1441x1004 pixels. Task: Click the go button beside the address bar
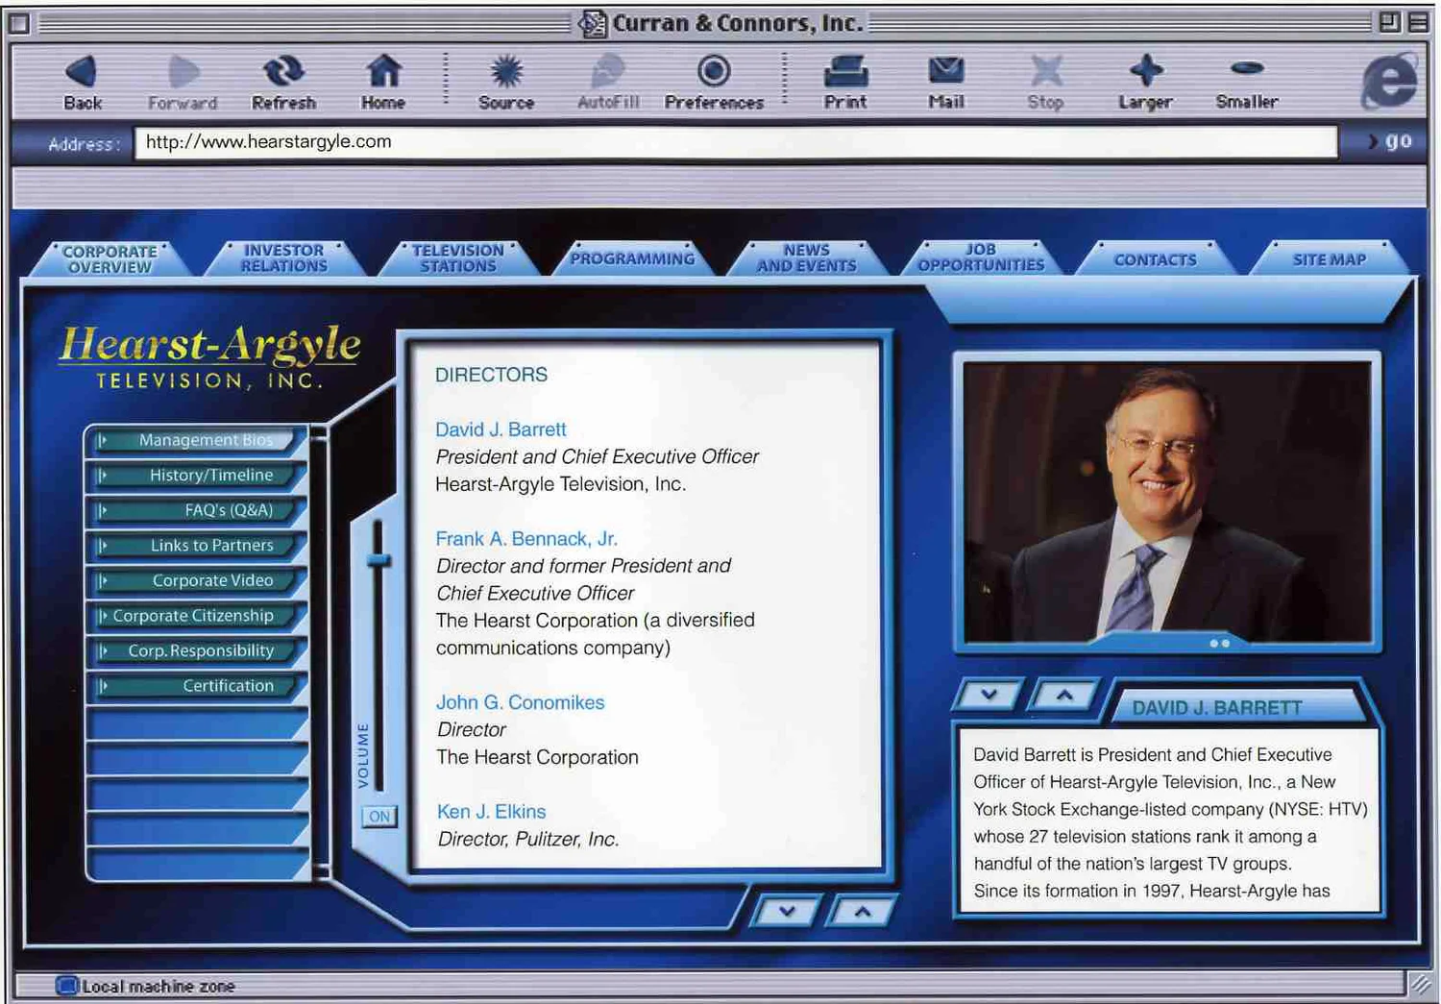tap(1390, 141)
